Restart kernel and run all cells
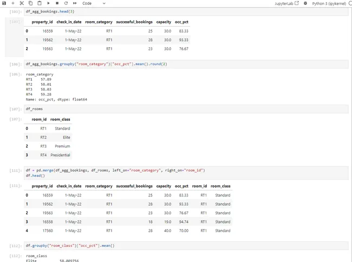 click(x=75, y=3)
